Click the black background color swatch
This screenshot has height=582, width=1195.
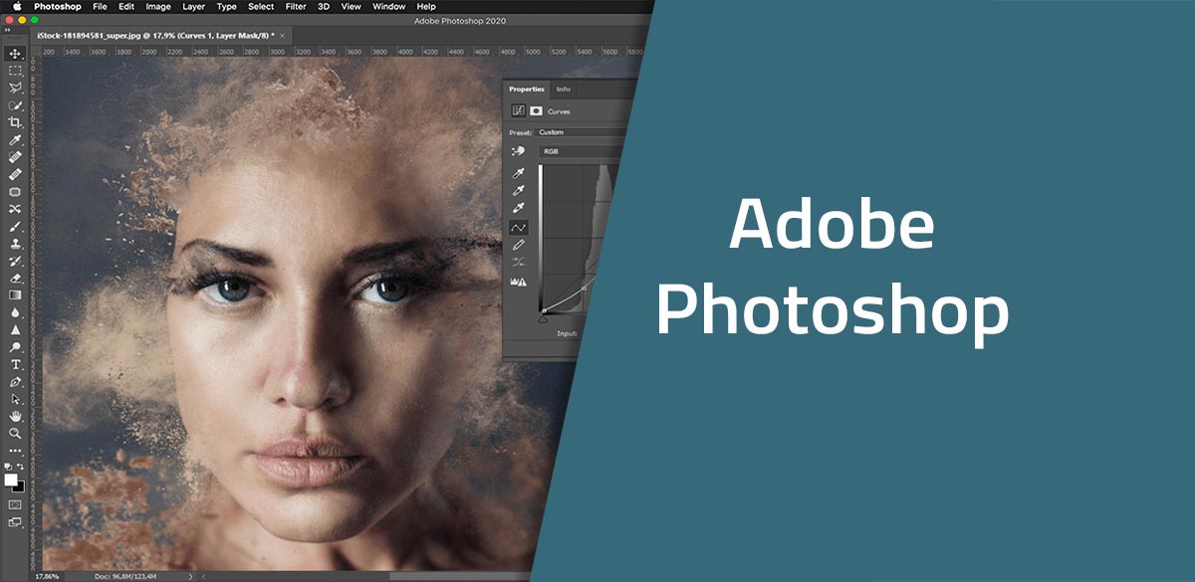point(20,487)
